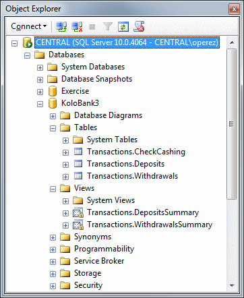Click the Filter funnel toolbar icon
Screen dimensions: 244x298
pos(108,27)
